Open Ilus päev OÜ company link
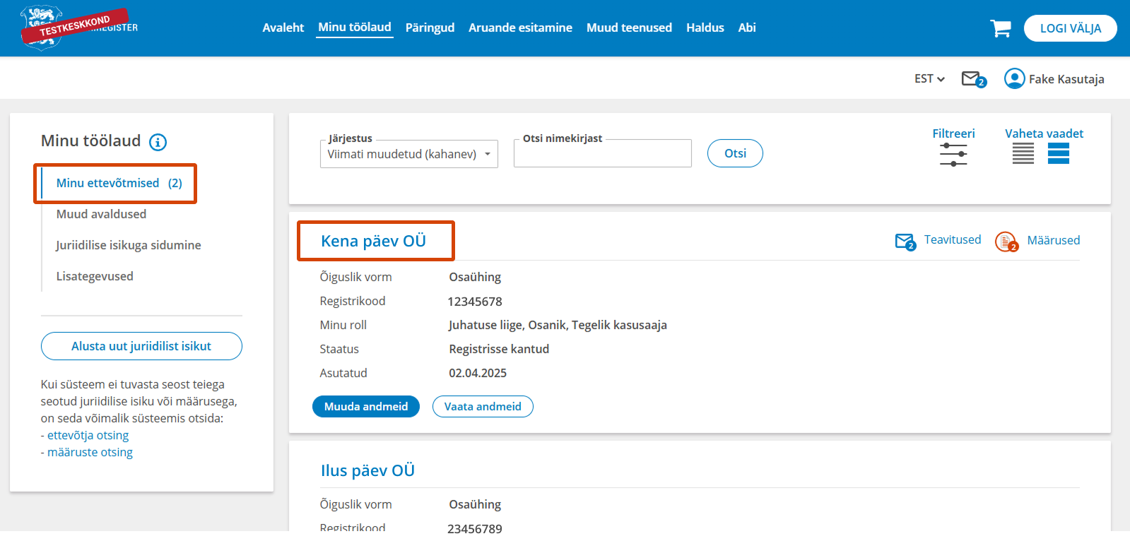The width and height of the screenshot is (1130, 541). 367,470
